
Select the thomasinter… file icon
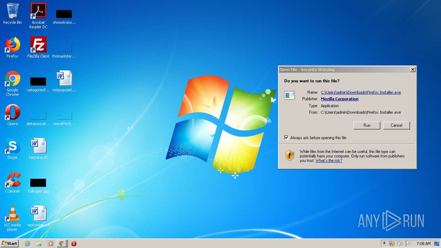point(64,50)
